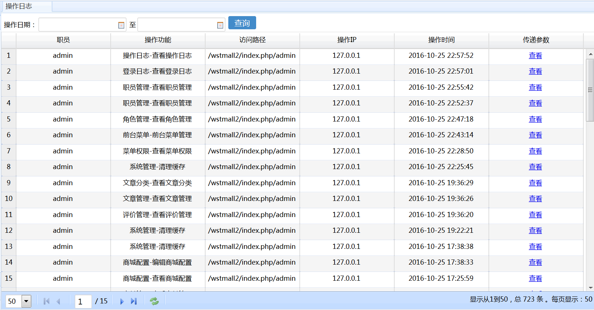Image resolution: width=594 pixels, height=310 pixels.
Task: Click timestamp 2016-10-25 22:57:52
Action: [x=441, y=56]
